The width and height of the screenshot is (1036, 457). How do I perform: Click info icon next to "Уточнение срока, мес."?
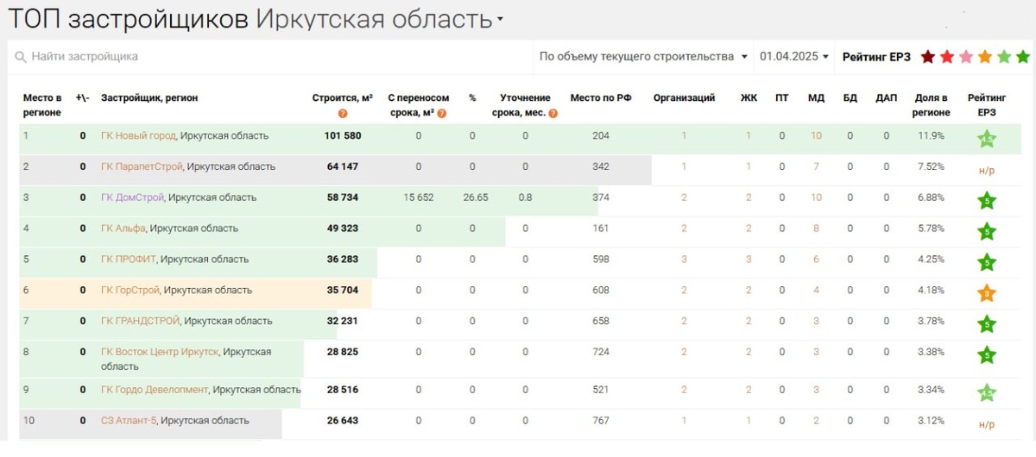[x=553, y=114]
